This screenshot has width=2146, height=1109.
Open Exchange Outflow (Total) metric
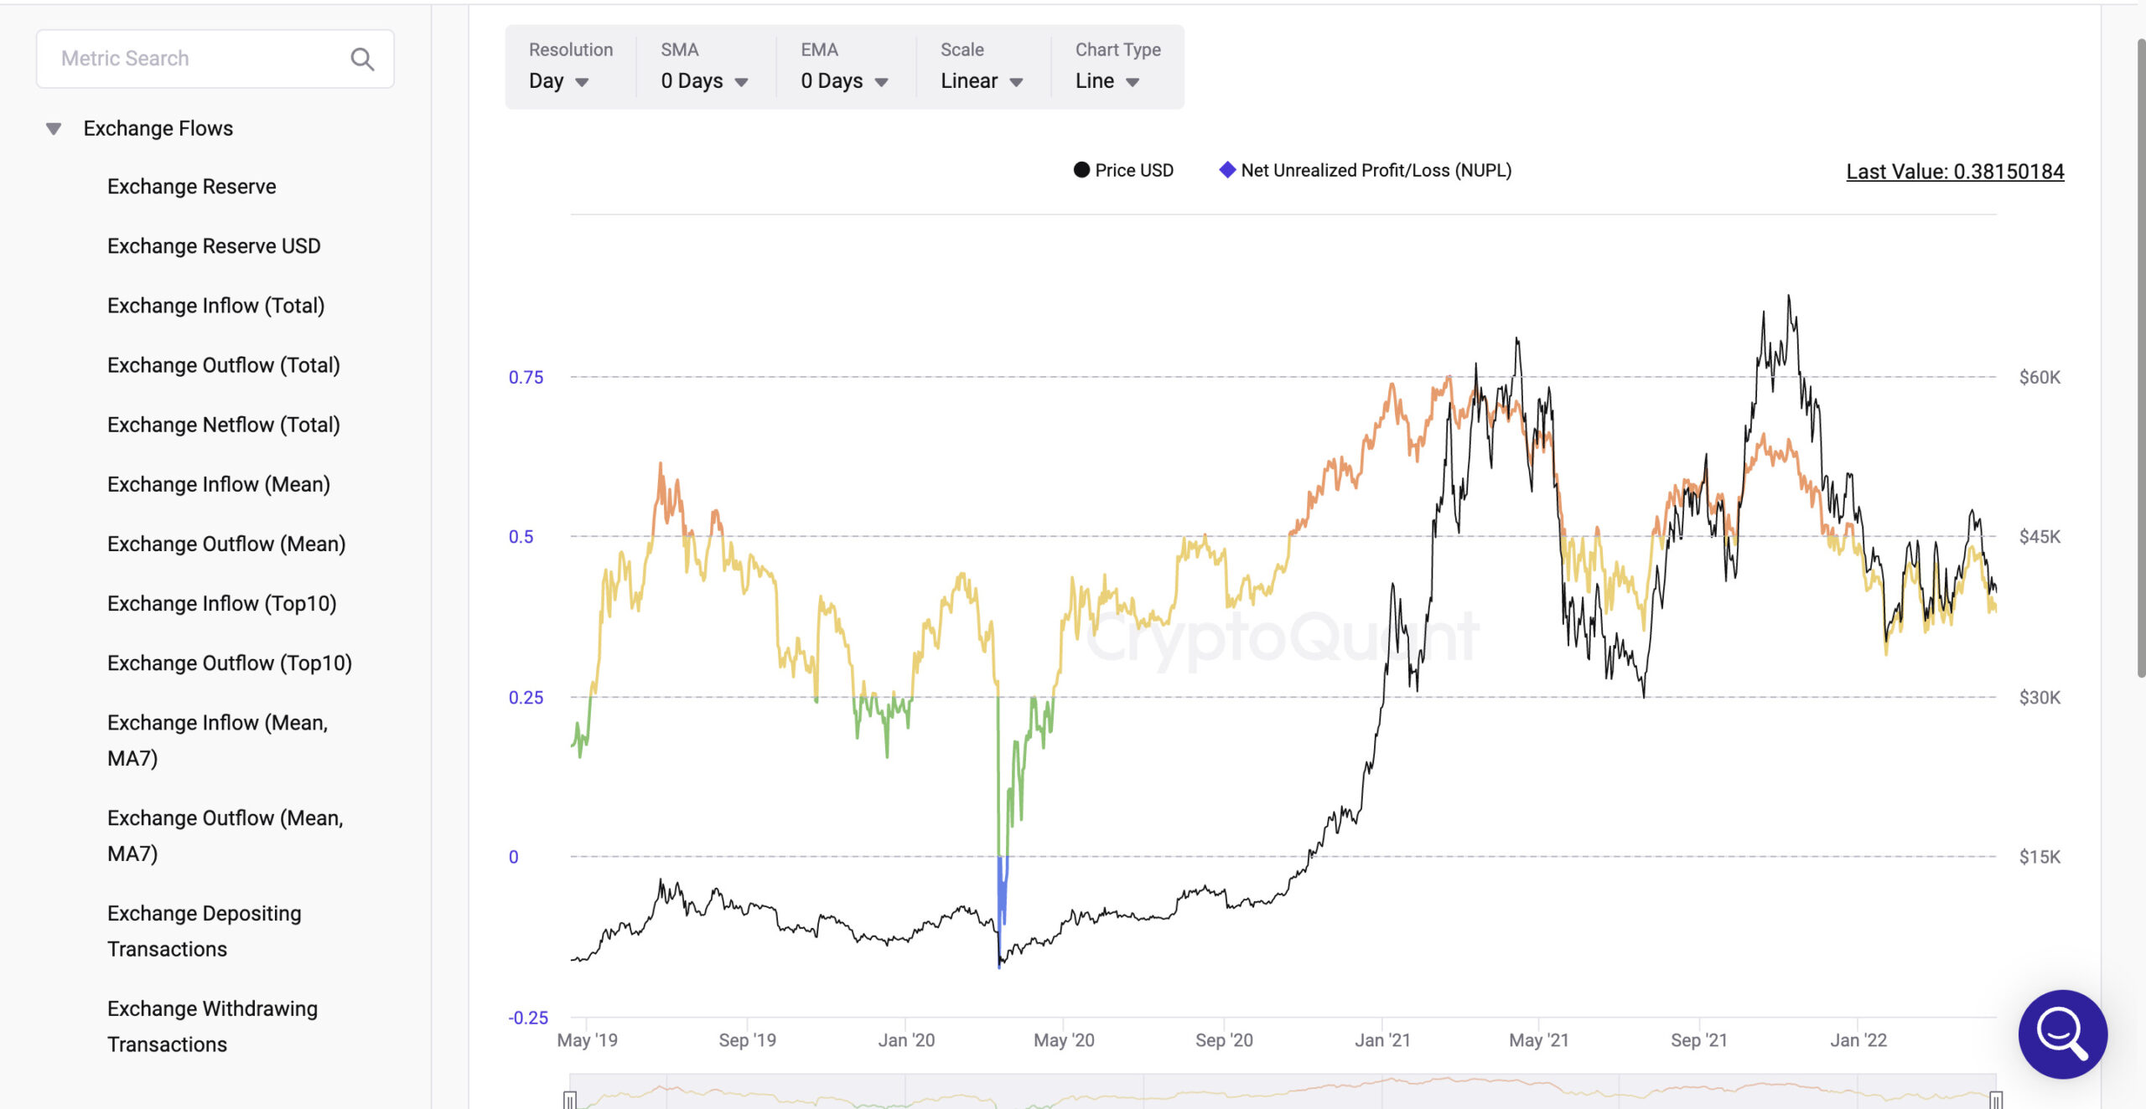pyautogui.click(x=224, y=365)
